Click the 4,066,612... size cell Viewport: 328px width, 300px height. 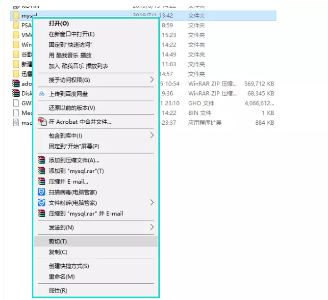click(x=259, y=103)
